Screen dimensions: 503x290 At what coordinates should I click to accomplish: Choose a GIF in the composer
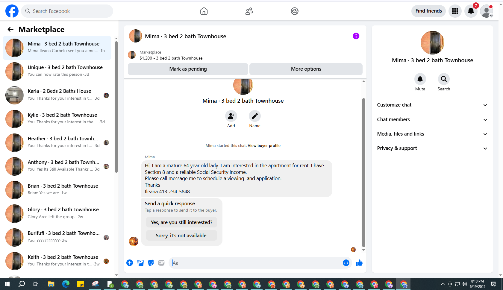(x=161, y=263)
